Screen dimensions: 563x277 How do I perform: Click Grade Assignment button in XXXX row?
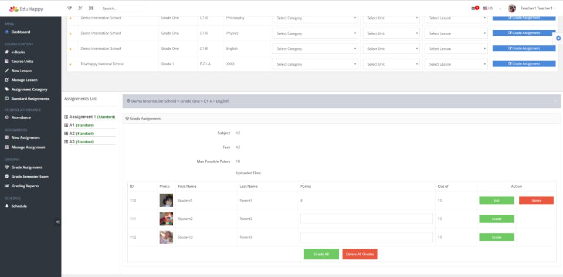coord(524,63)
